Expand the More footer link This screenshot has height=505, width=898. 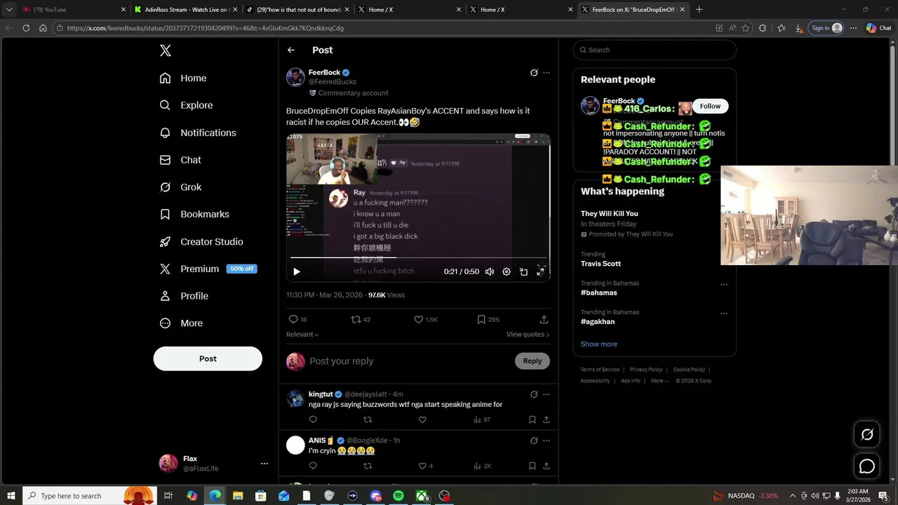point(659,381)
